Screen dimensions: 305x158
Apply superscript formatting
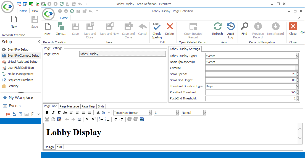point(93,119)
